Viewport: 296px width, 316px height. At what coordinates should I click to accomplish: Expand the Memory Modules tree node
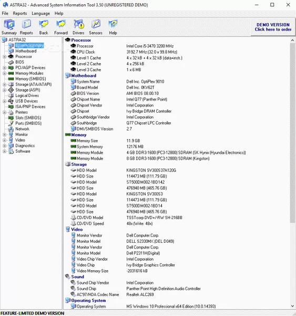pyautogui.click(x=4, y=73)
